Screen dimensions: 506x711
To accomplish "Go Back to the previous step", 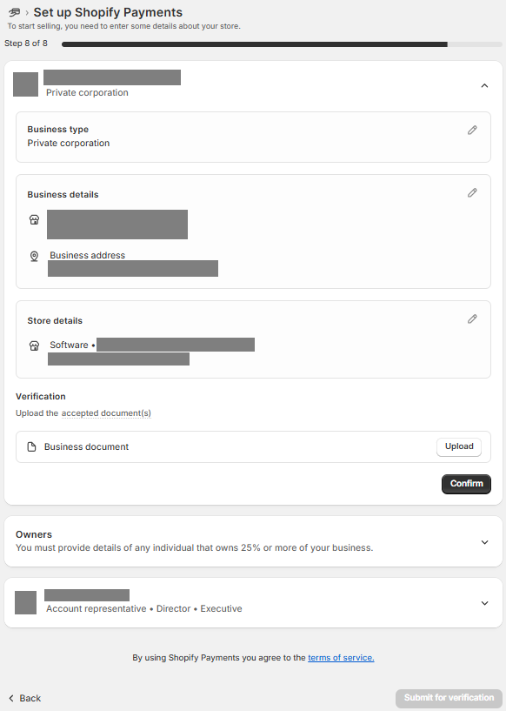I will 25,698.
